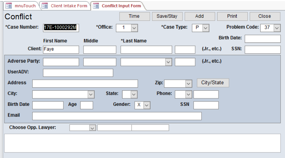
Task: Select the Conflict Input Form tab
Action: pos(117,6)
